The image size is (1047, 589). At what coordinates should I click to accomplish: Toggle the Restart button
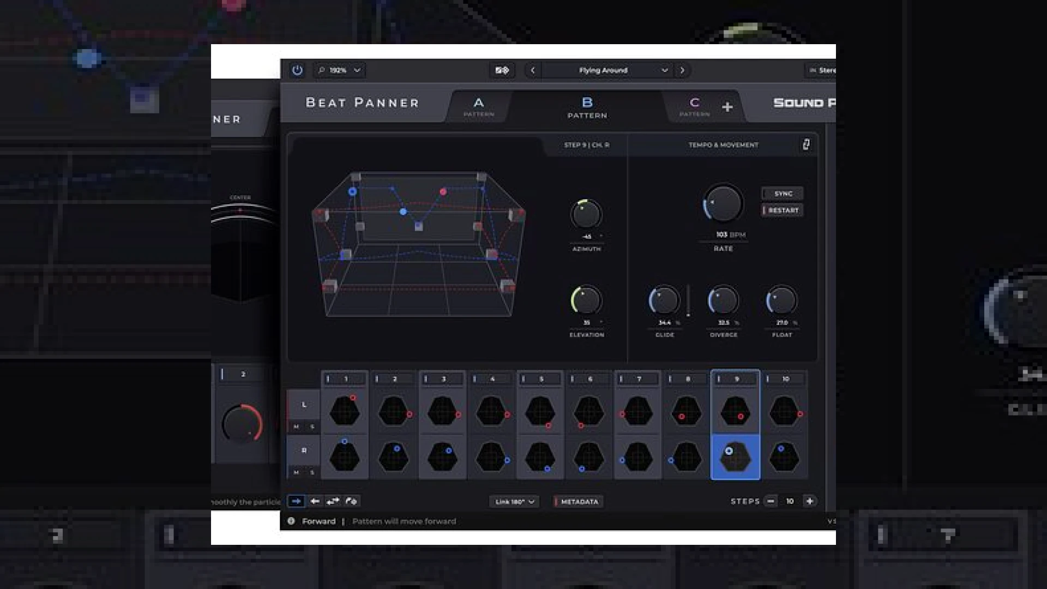click(x=783, y=210)
